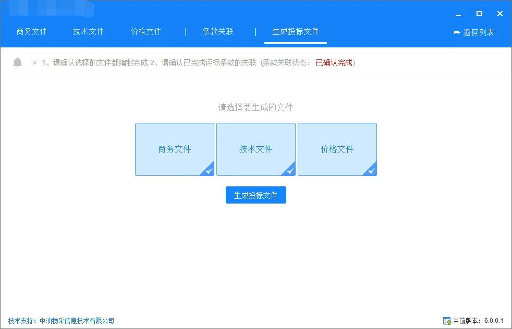
Task: Switch to the 价格文件 tab
Action: click(x=145, y=32)
